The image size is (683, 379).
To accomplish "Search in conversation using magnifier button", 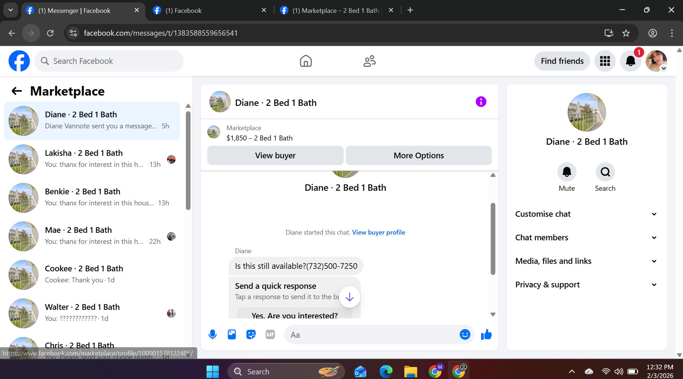I will tap(605, 172).
